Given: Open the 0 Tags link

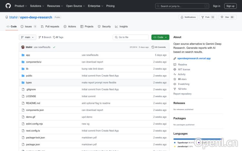Looking at the screenshot, I should (58, 37).
